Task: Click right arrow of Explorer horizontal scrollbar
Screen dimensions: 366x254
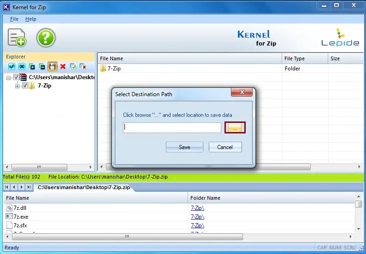Action: tap(90, 167)
